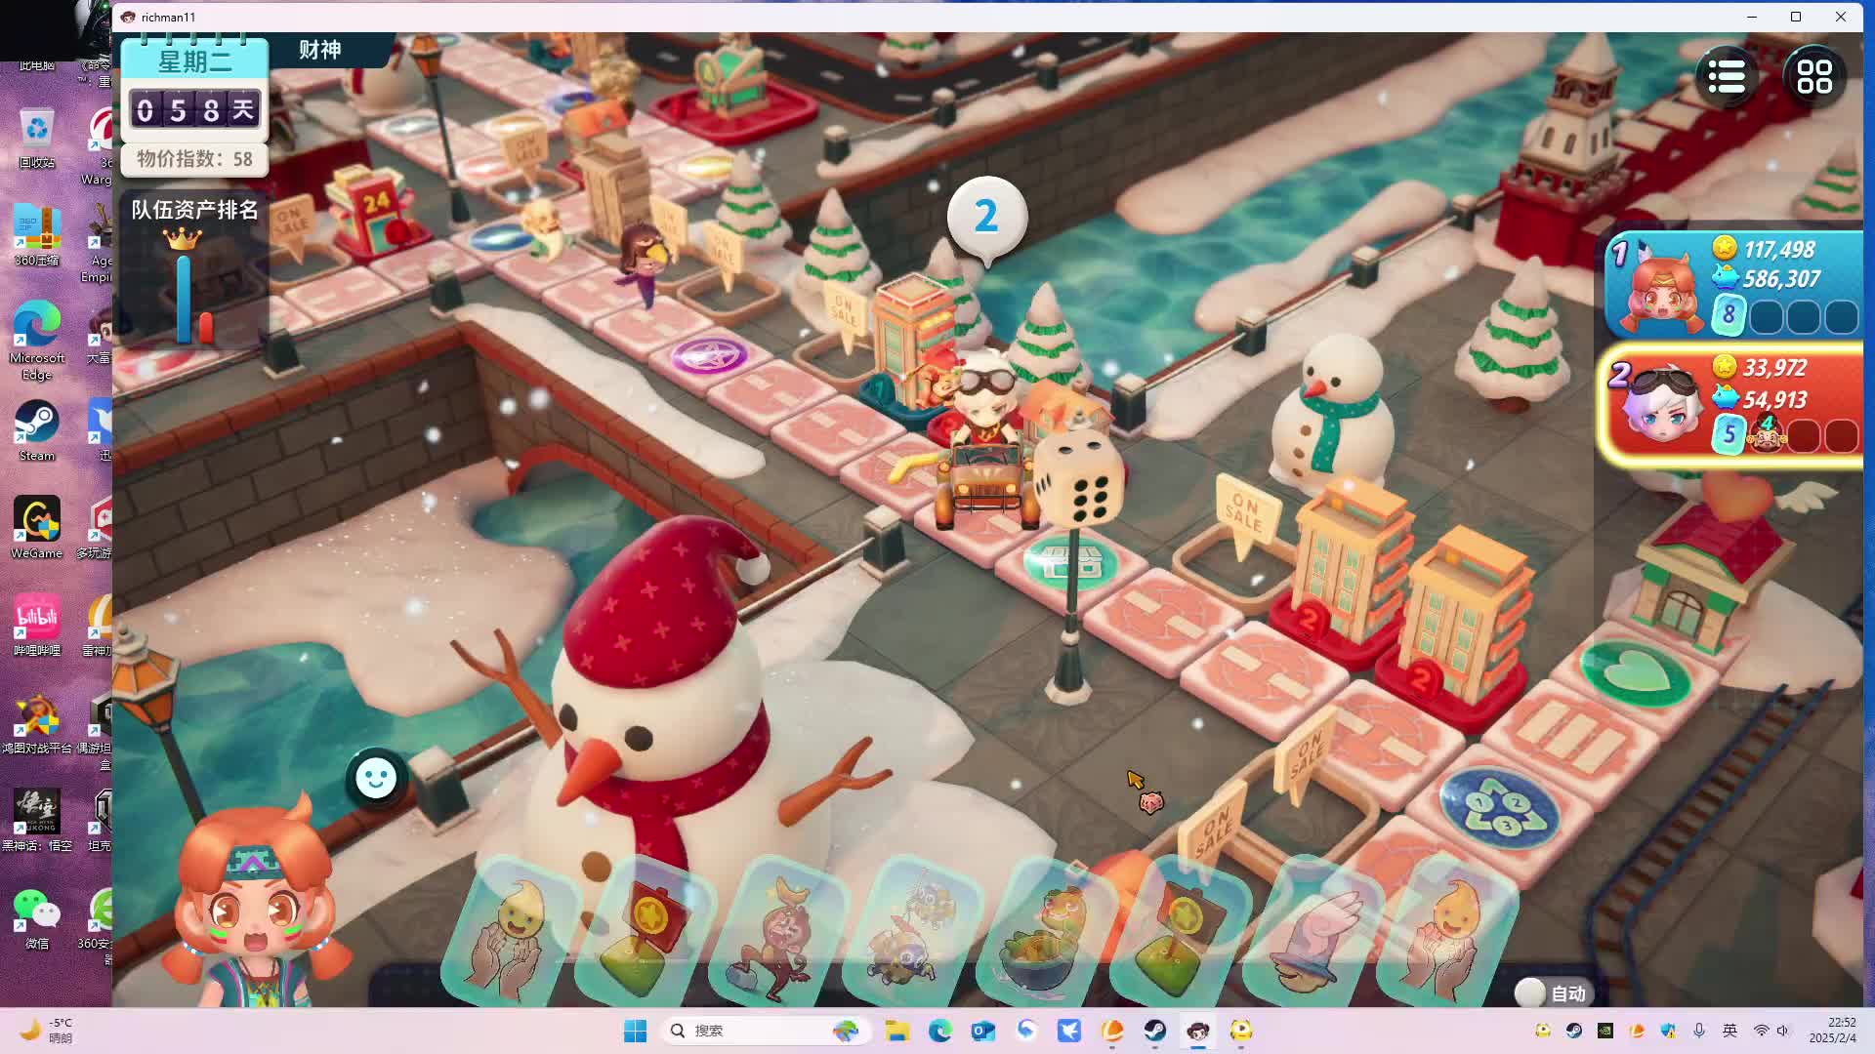1875x1054 pixels.
Task: Open the 微信 desktop shortcut
Action: coord(37,918)
